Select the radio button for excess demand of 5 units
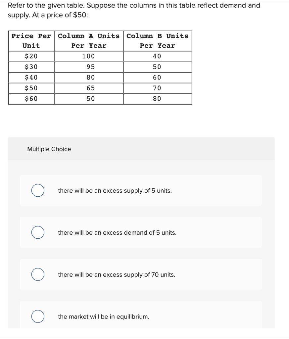The image size is (289, 339). 37,233
